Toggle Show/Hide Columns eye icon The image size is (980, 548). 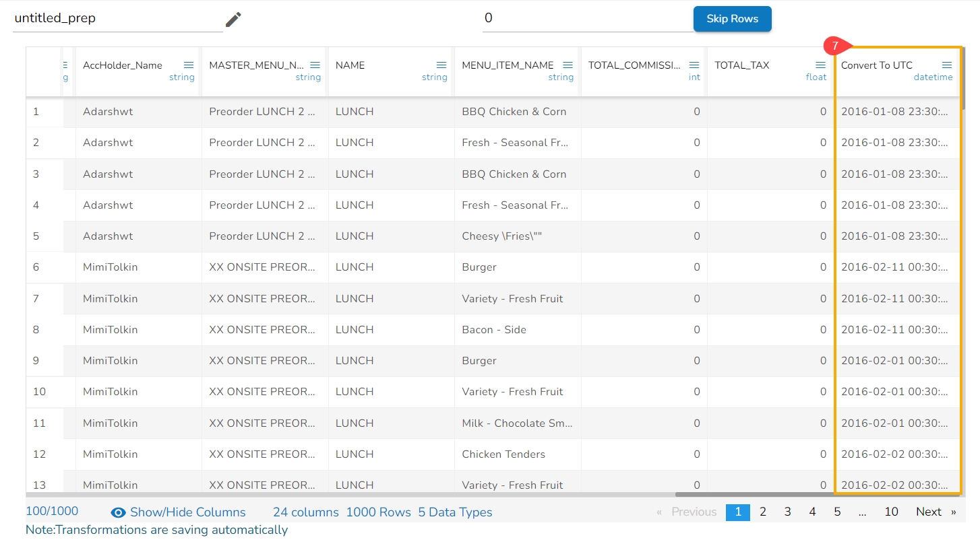(118, 512)
